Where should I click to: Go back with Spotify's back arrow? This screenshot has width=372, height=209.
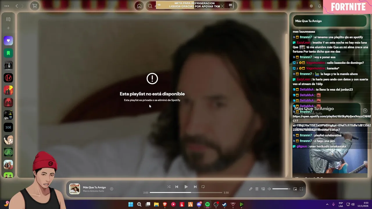17,6
